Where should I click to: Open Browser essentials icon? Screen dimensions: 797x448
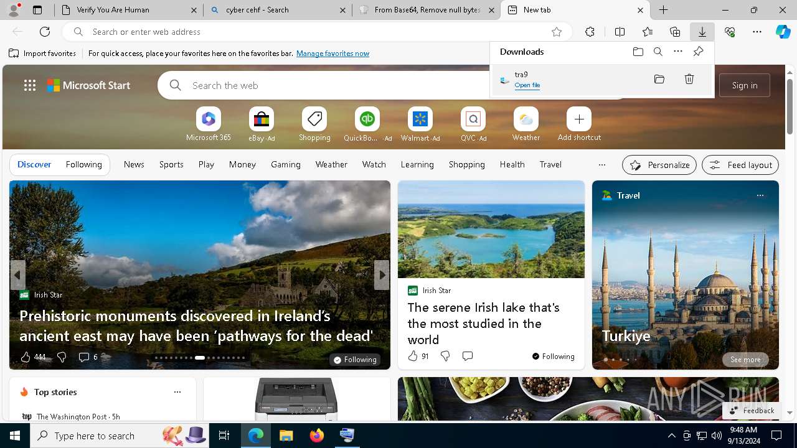point(730,32)
